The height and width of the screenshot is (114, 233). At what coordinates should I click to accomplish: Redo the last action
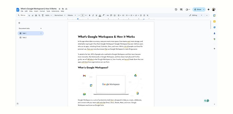32,15
